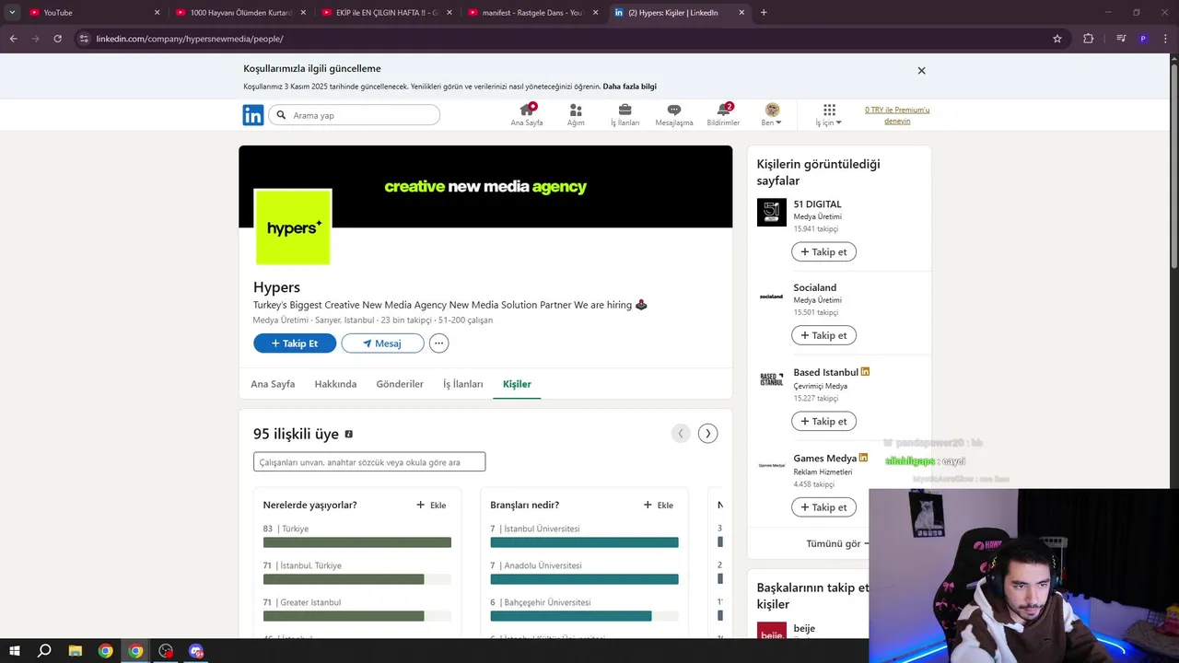Open the Based Istanbul company page

point(825,372)
